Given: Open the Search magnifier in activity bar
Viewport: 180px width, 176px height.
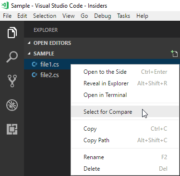Looking at the screenshot, I should click(x=12, y=57).
